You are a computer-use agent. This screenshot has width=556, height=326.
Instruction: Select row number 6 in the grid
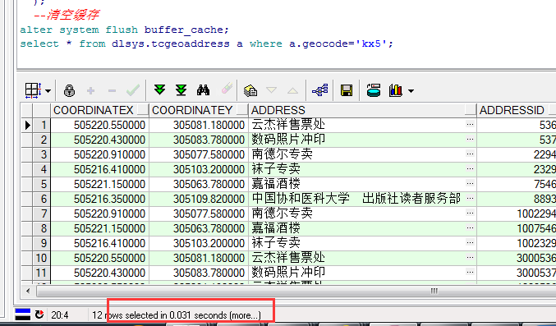click(x=42, y=199)
